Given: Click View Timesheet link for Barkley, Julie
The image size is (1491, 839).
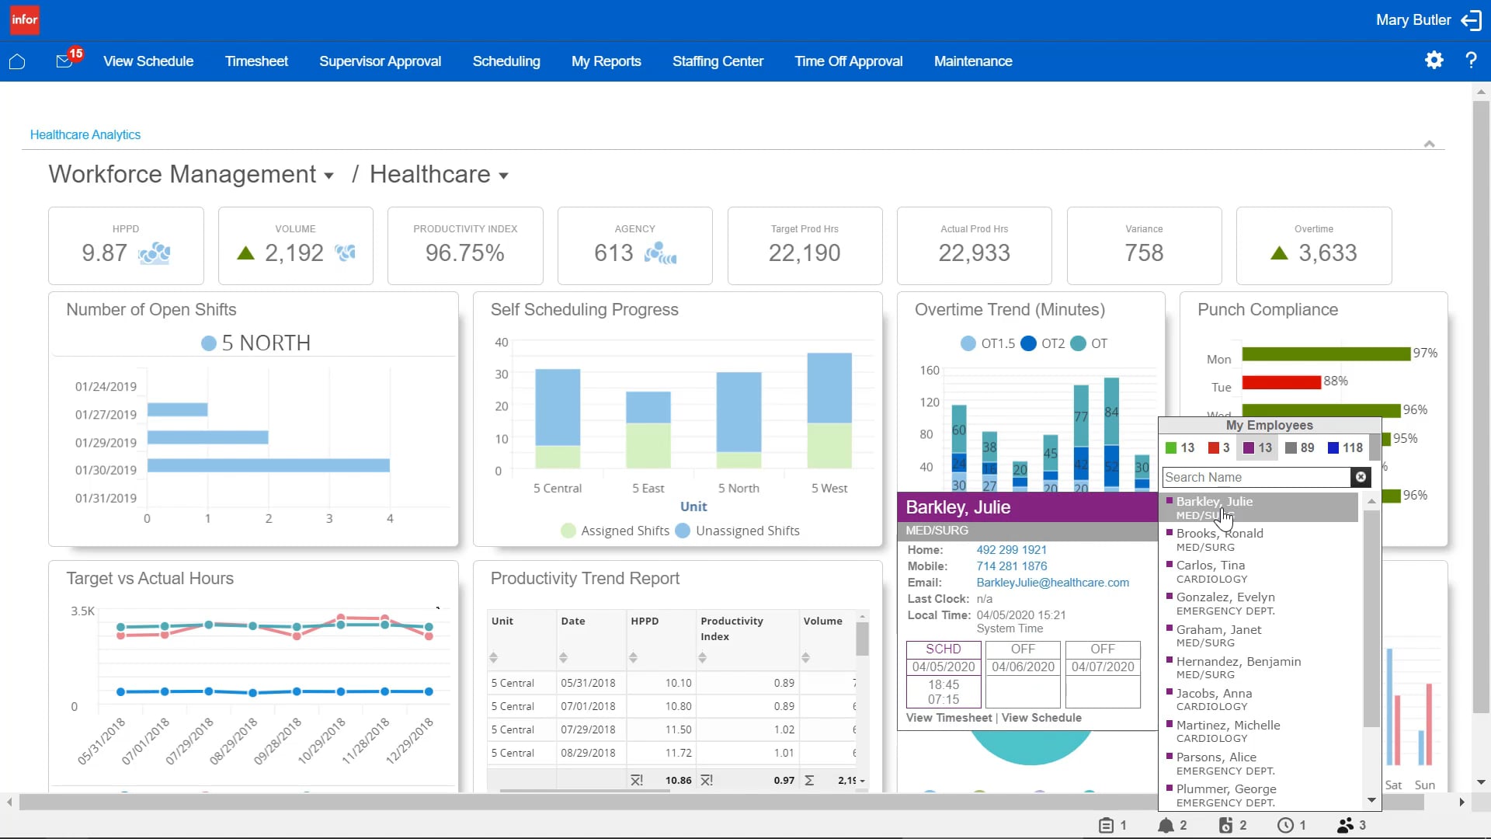Looking at the screenshot, I should 949,718.
